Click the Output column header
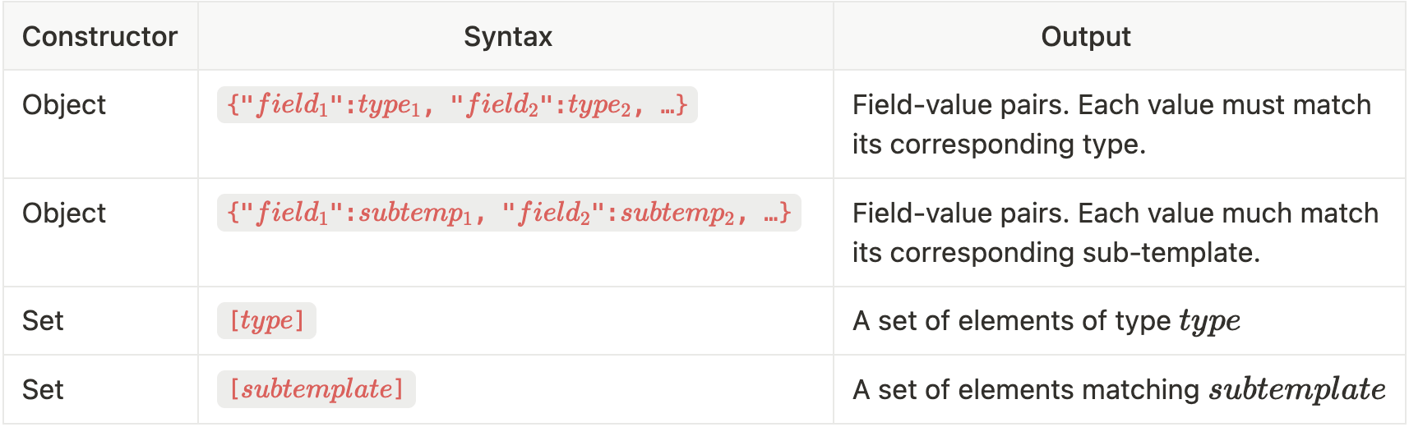The width and height of the screenshot is (1409, 427). click(1085, 36)
